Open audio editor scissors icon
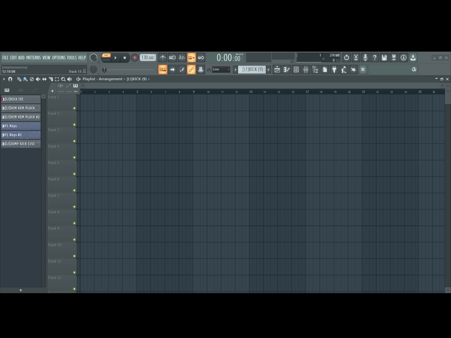The height and width of the screenshot is (338, 451). [x=356, y=58]
